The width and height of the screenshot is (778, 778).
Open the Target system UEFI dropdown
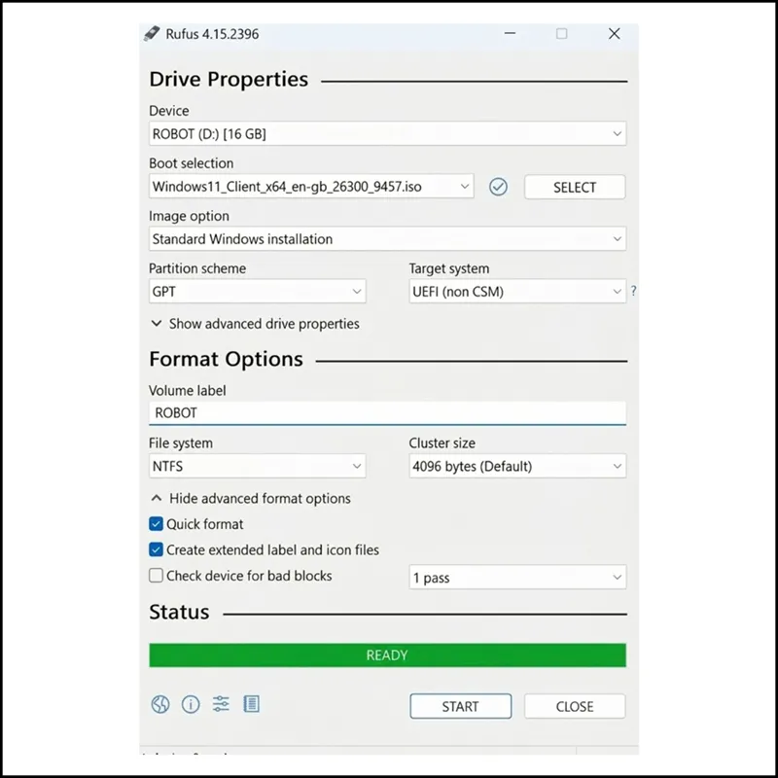click(x=517, y=291)
